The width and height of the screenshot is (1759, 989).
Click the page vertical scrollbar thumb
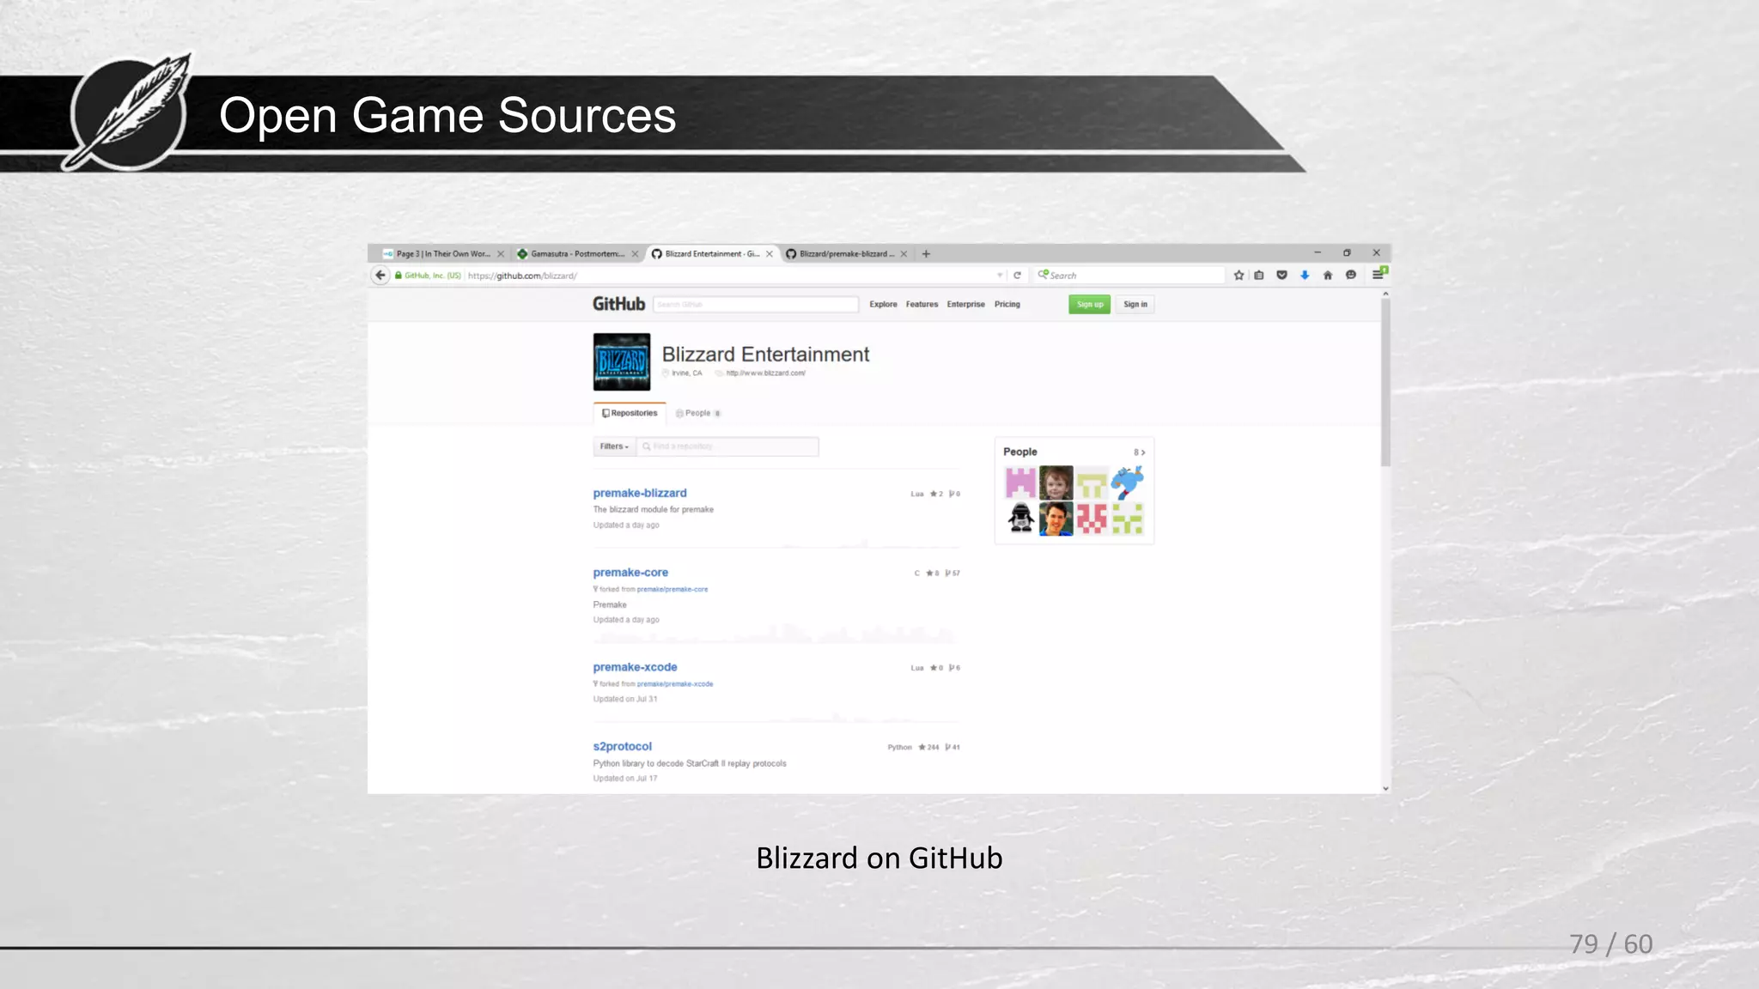point(1385,382)
